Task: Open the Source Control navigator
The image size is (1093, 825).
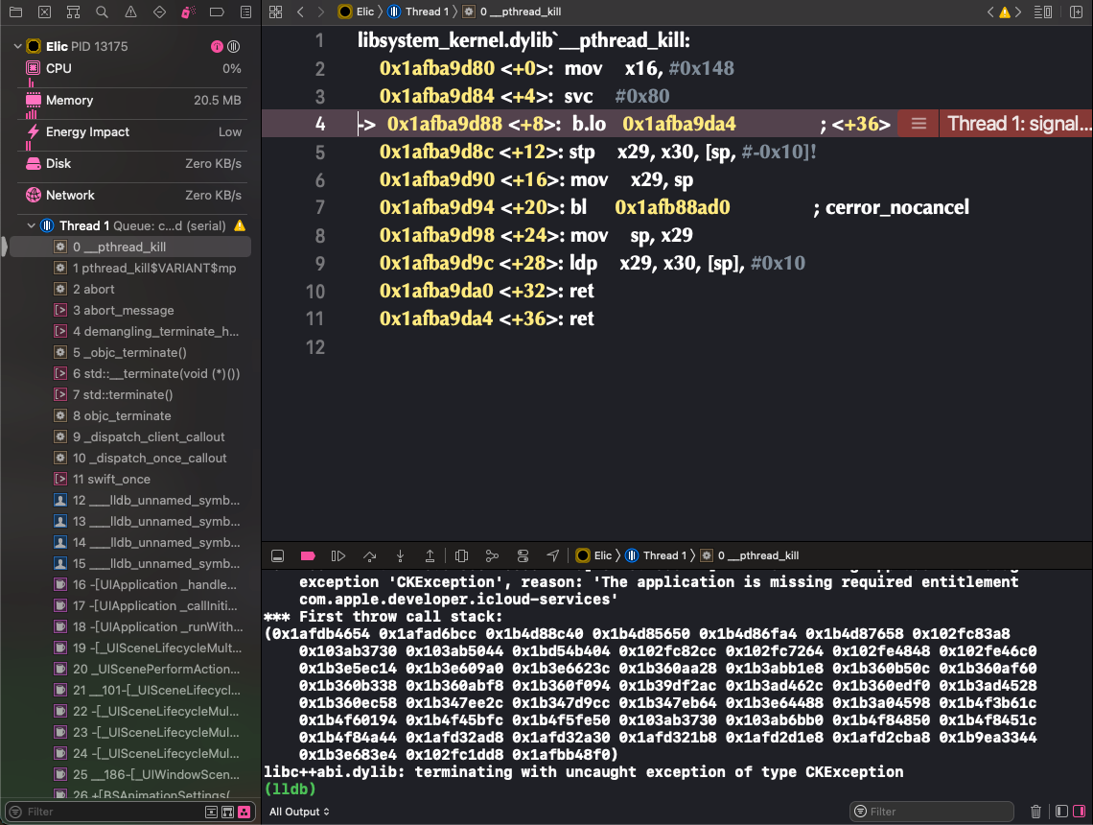Action: (44, 12)
